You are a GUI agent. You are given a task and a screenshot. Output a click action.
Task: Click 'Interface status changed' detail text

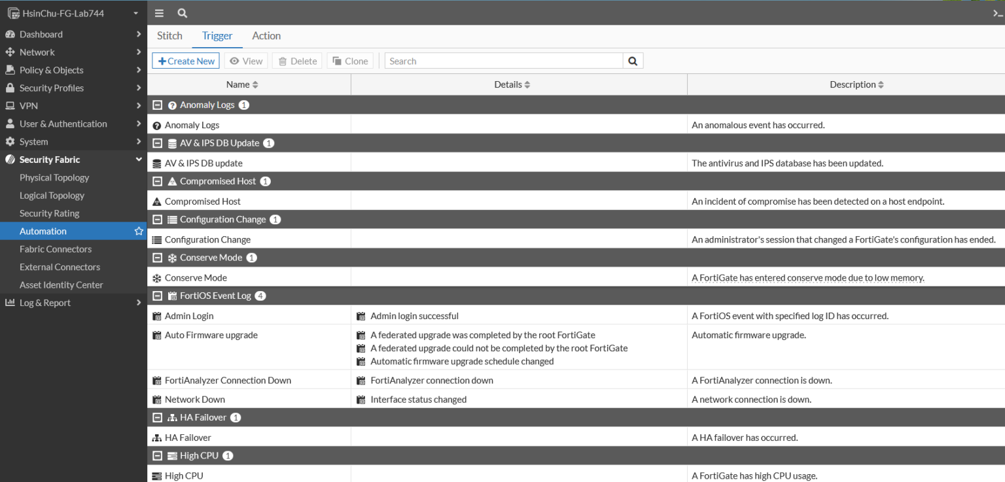tap(419, 400)
